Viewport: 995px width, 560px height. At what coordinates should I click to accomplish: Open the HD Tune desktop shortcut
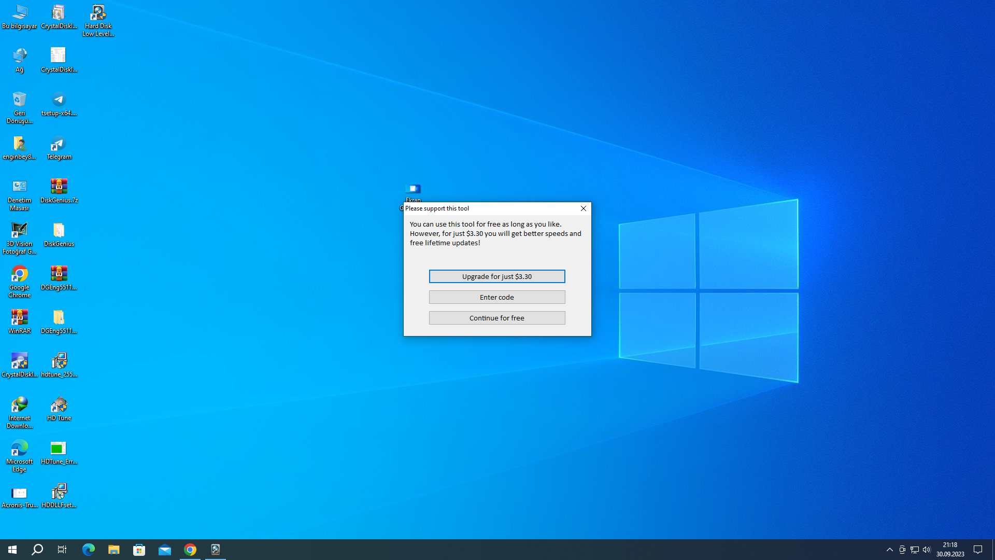coord(59,408)
